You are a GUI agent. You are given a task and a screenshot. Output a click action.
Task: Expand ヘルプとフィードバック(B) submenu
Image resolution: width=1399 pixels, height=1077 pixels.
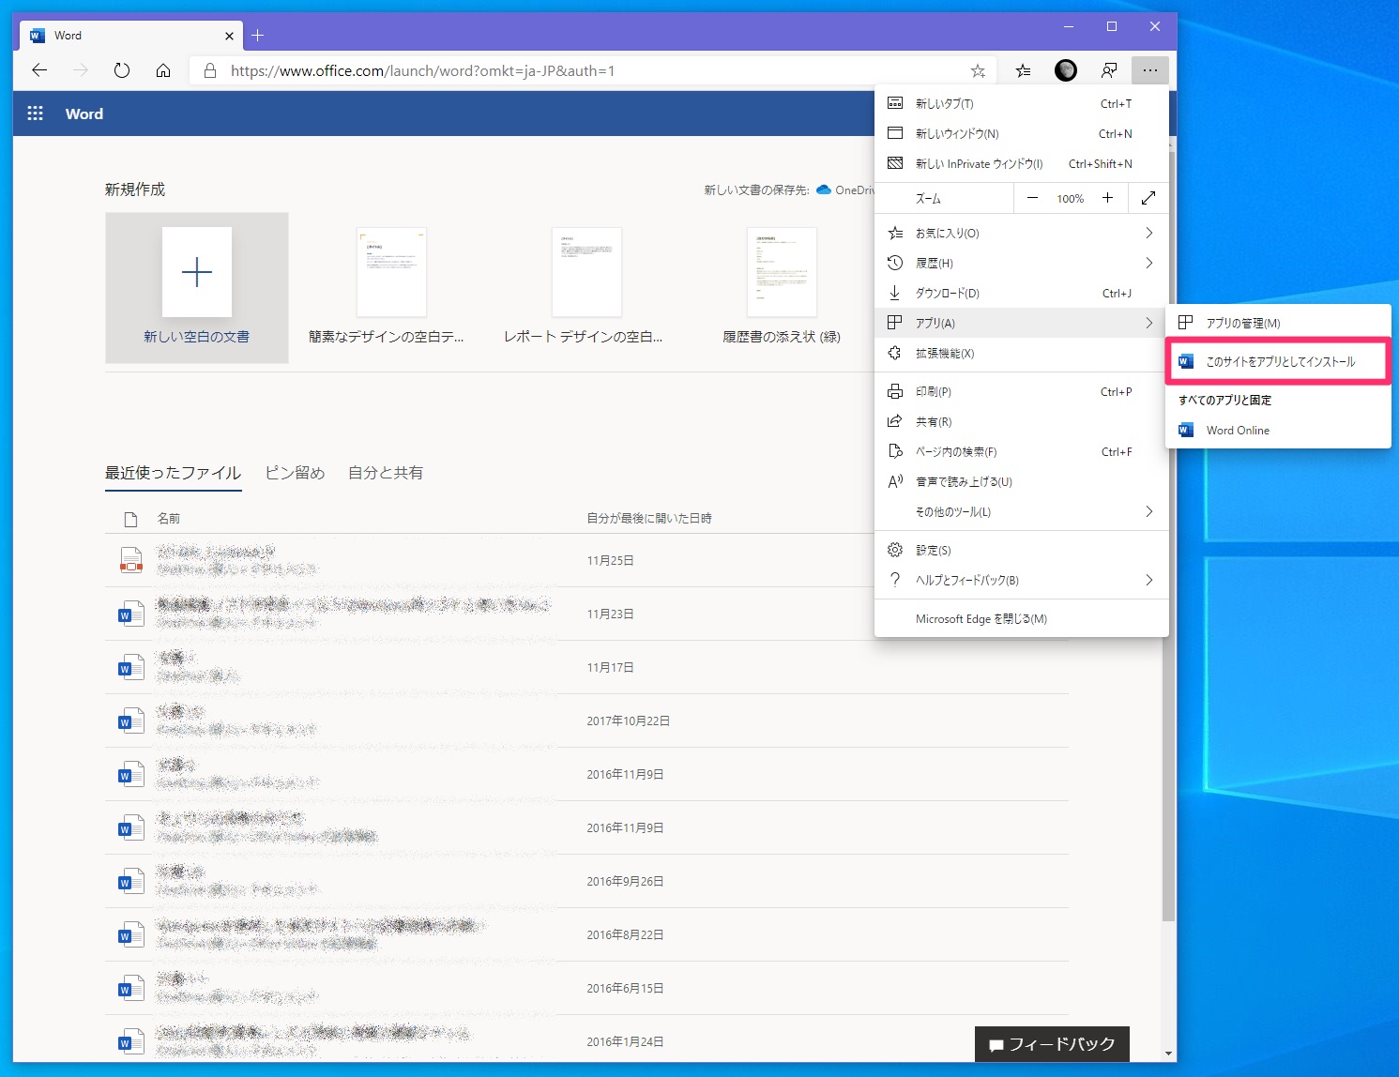pos(1022,580)
